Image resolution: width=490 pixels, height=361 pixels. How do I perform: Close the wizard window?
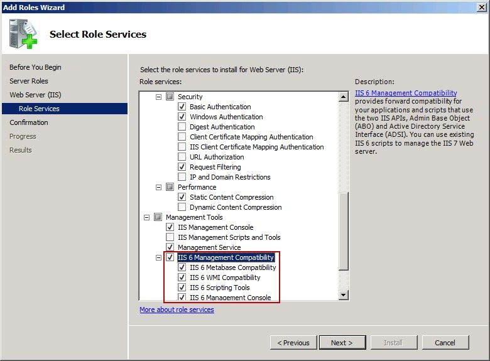click(482, 7)
